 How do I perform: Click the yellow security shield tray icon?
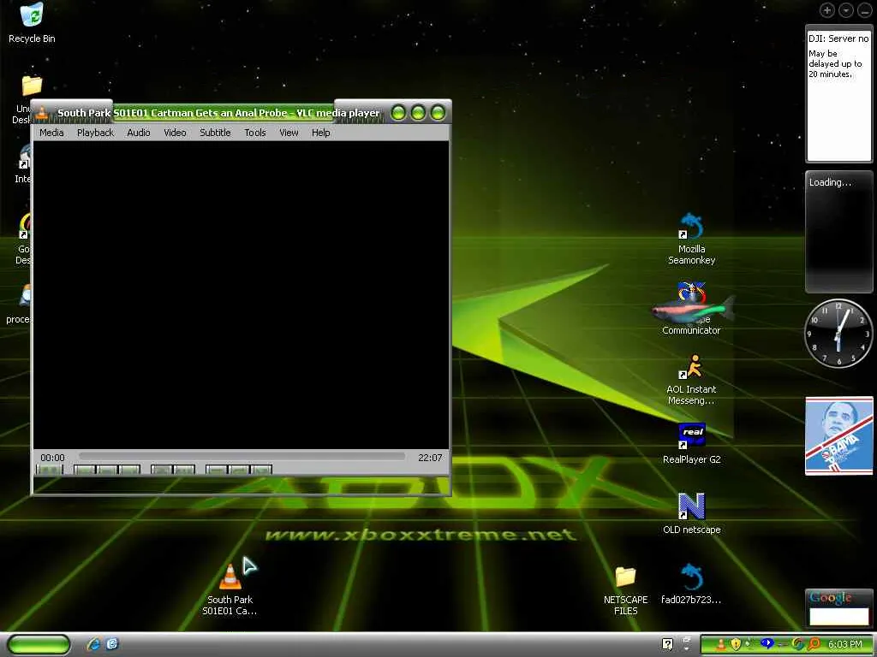736,644
